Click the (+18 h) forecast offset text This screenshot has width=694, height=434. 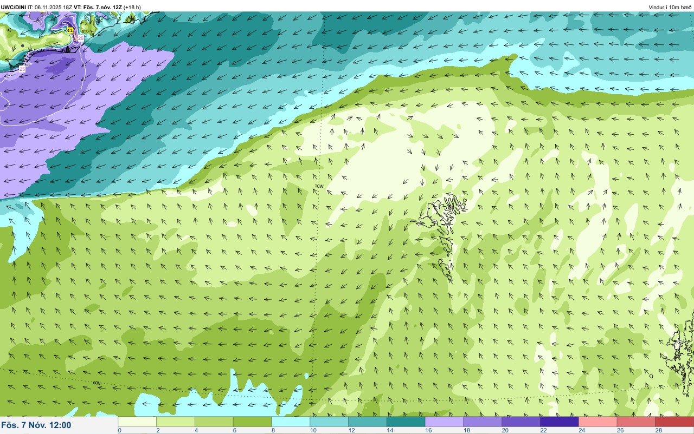[132, 7]
